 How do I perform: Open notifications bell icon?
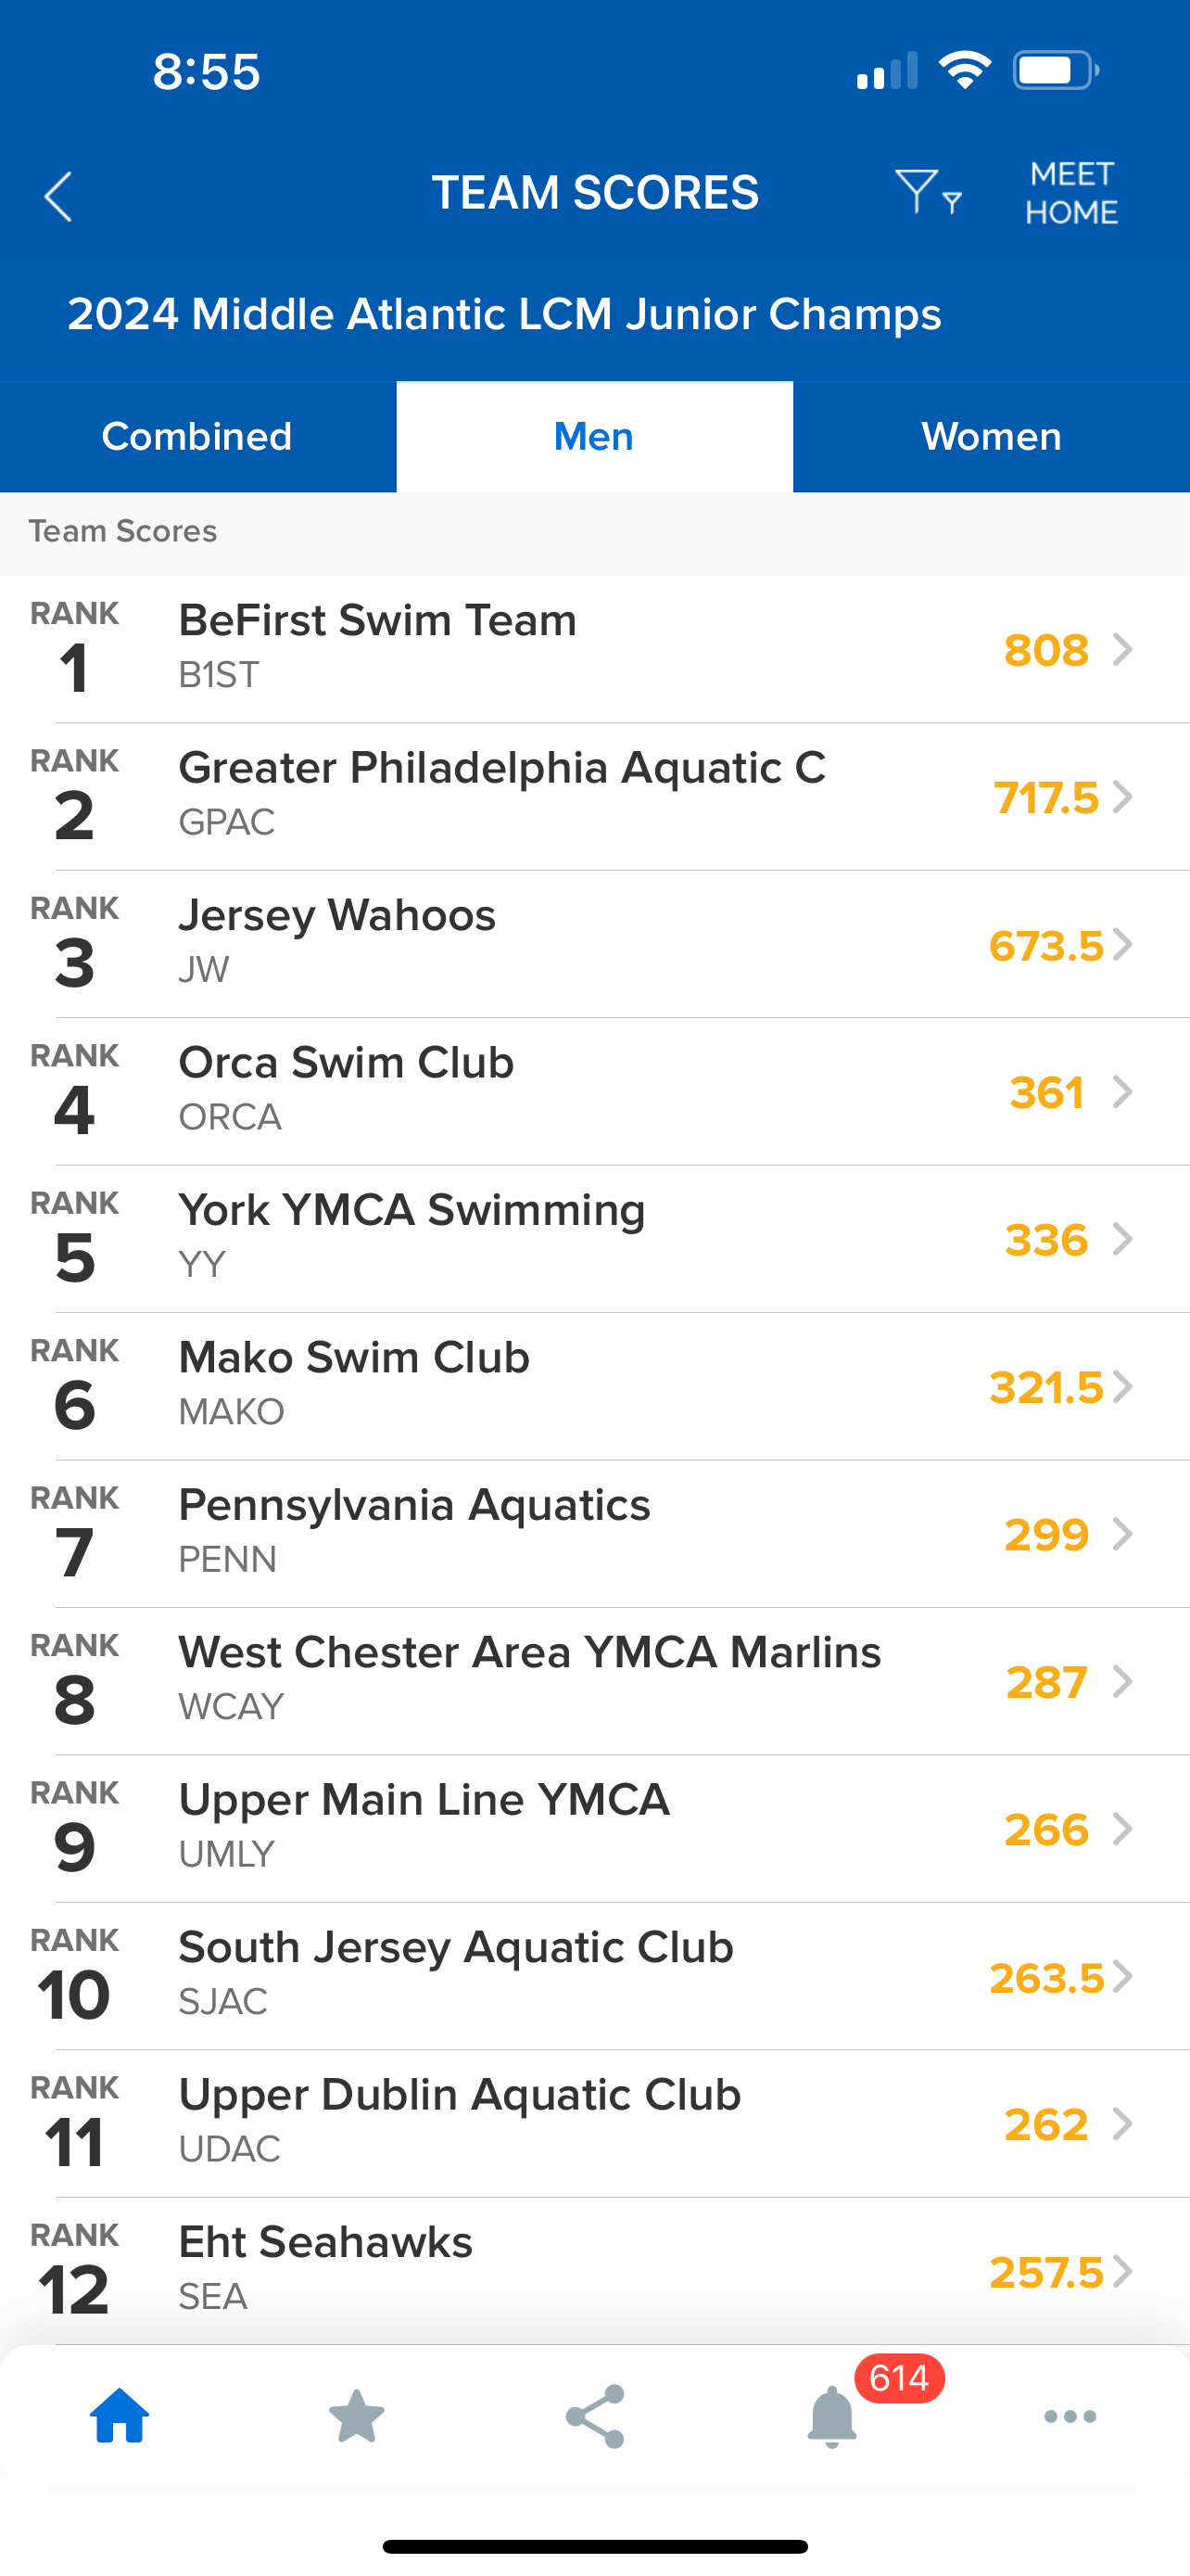point(832,2416)
